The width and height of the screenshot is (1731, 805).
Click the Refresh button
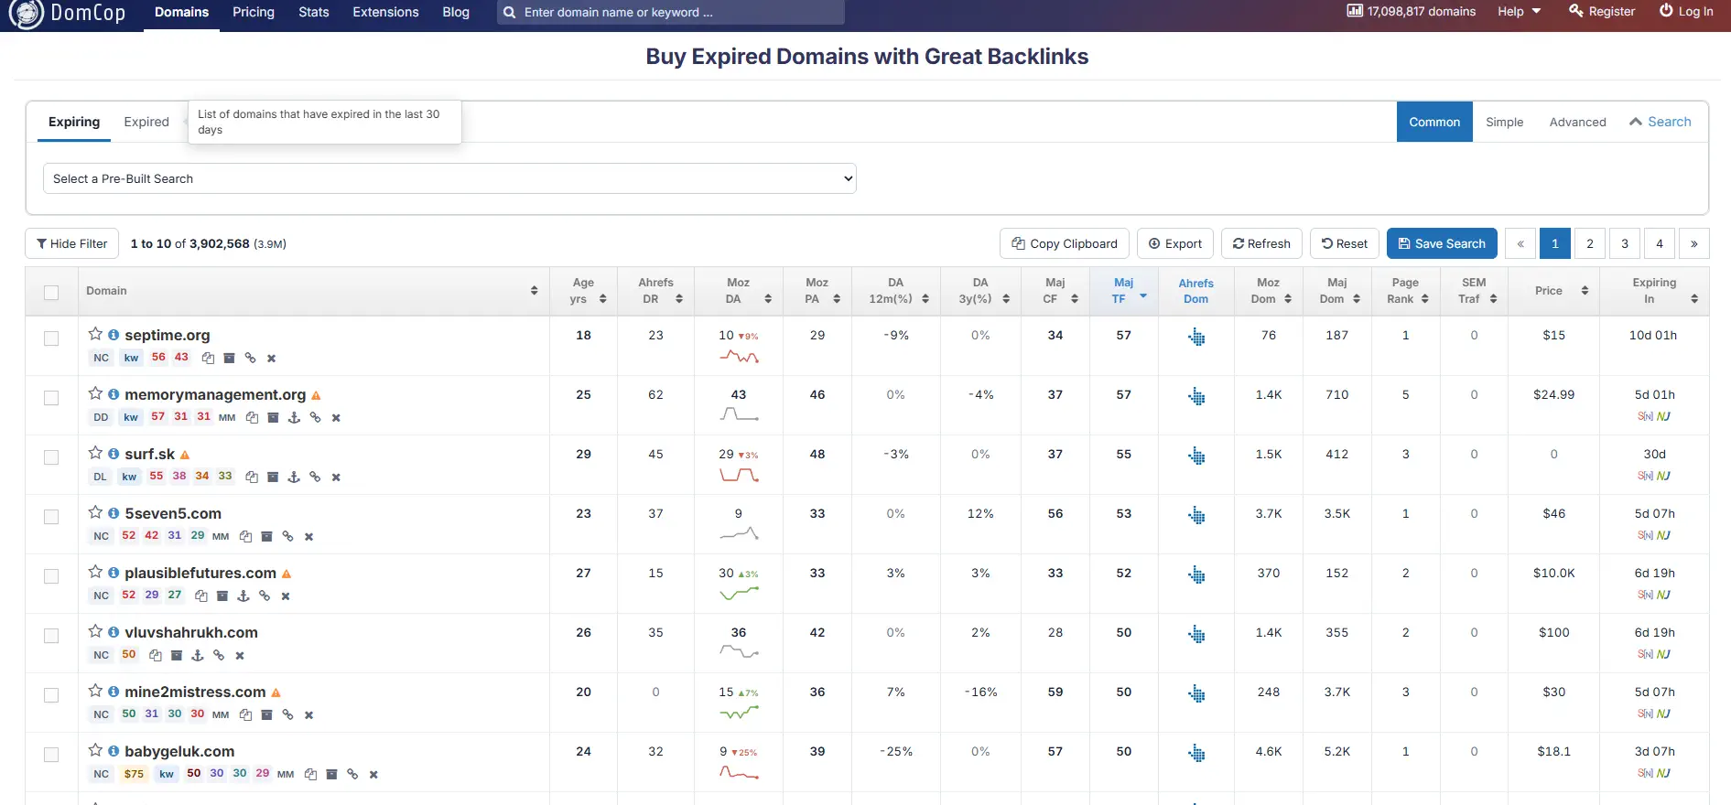pos(1261,243)
